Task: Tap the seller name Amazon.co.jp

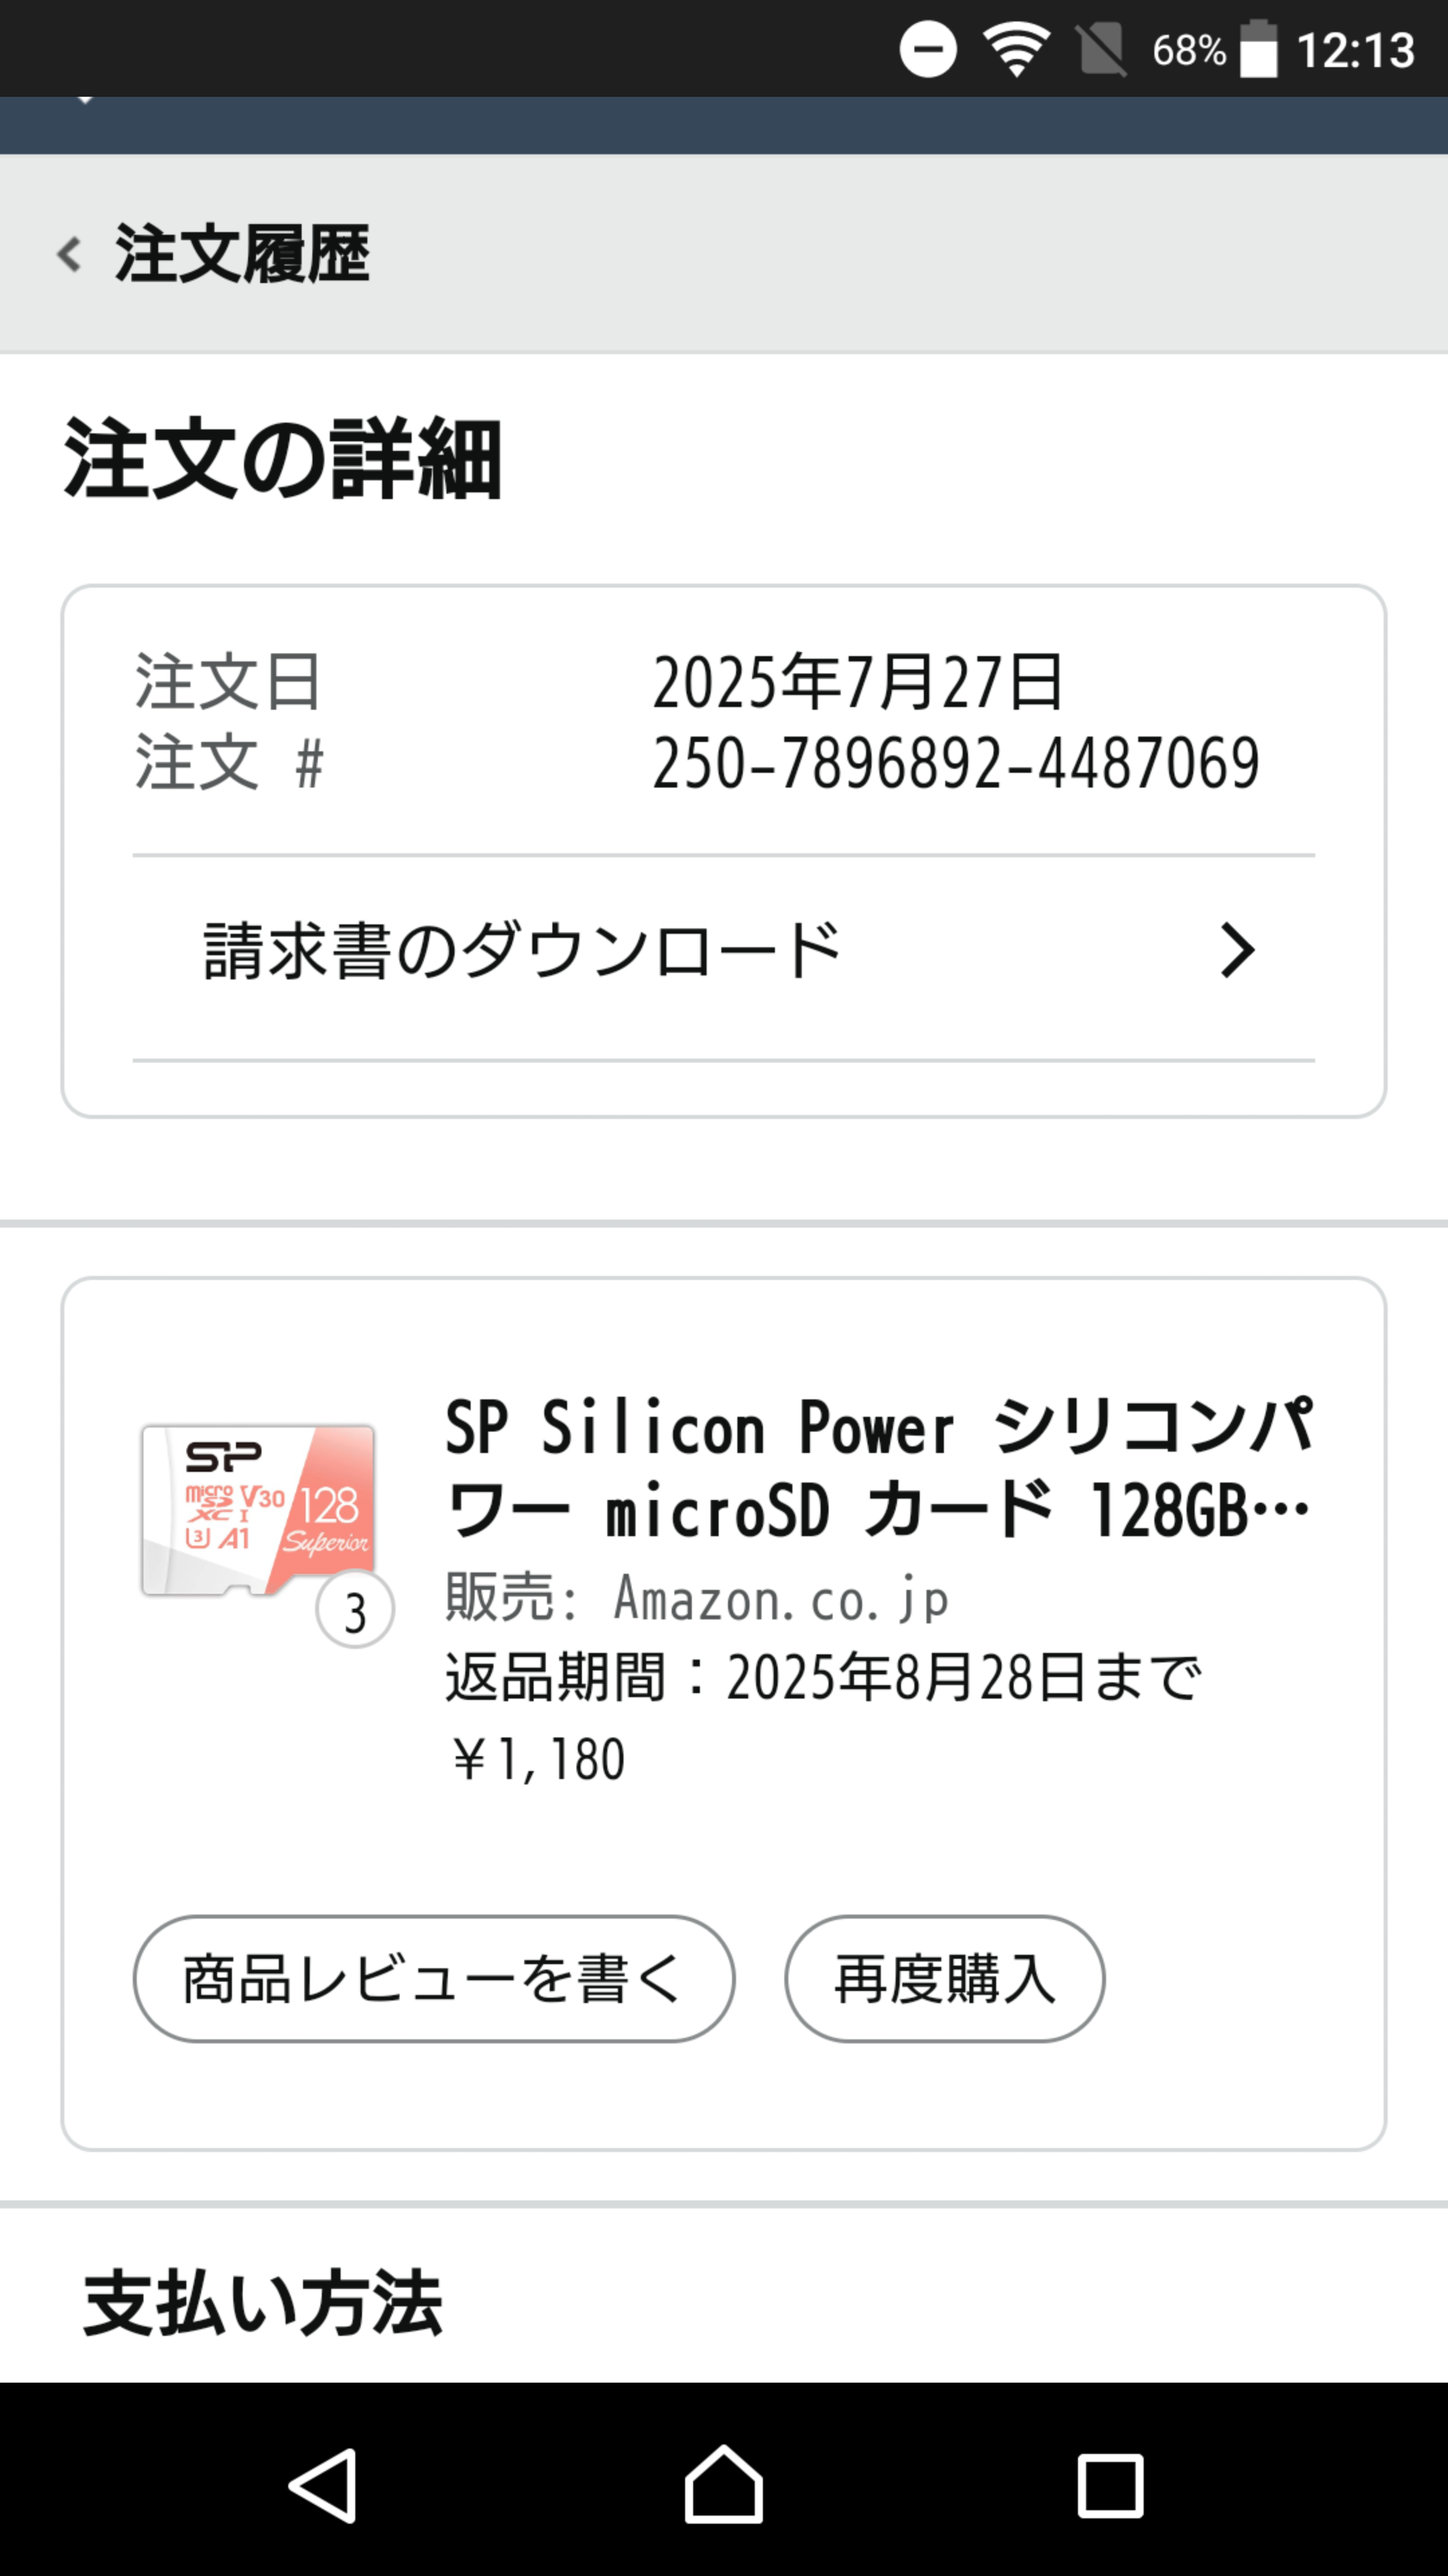Action: pyautogui.click(x=780, y=1598)
